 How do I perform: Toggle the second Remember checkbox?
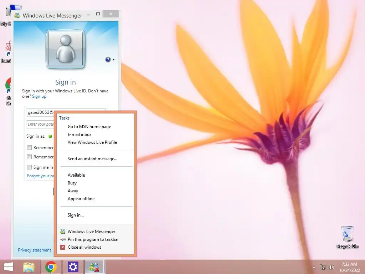[x=29, y=157]
